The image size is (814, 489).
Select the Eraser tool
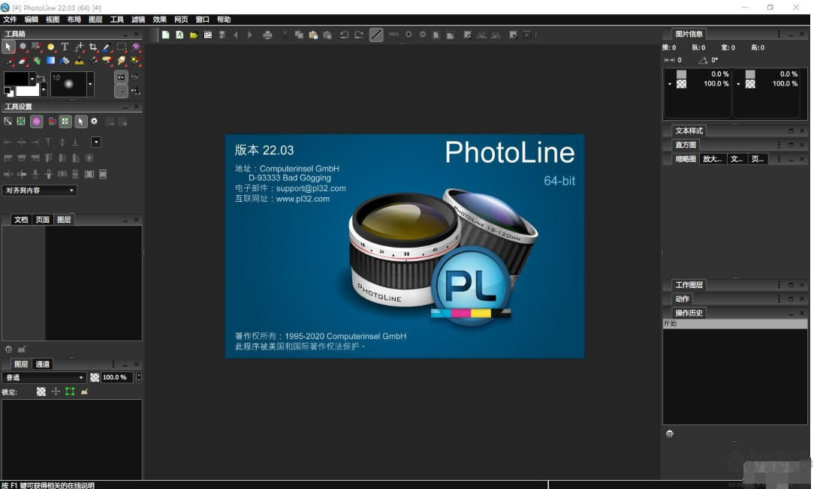(x=22, y=60)
